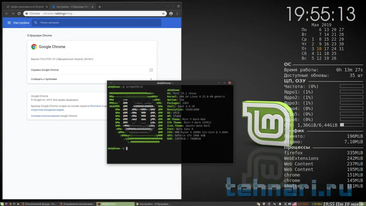Viewport: 366px width, 206px height.
Task: Click the 'Время работы:' uptime line
Action: [x=323, y=70]
